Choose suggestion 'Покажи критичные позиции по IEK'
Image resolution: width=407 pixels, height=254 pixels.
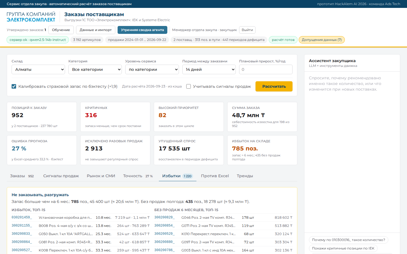coord(343,248)
